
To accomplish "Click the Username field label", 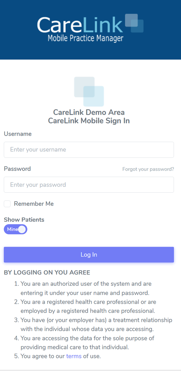I will (x=17, y=134).
